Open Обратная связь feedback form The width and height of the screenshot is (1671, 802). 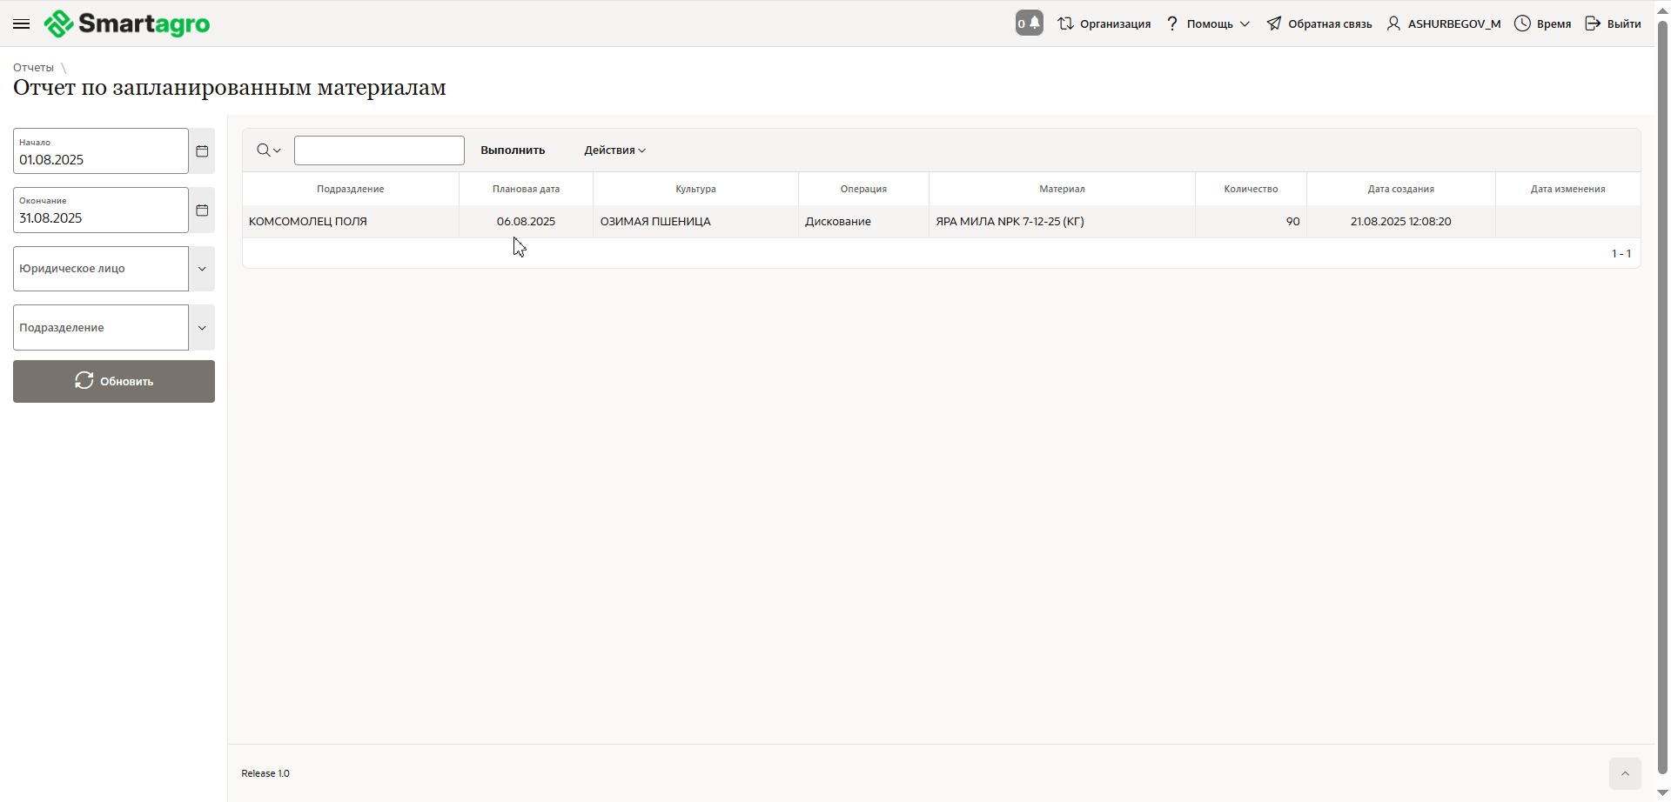tap(1319, 23)
